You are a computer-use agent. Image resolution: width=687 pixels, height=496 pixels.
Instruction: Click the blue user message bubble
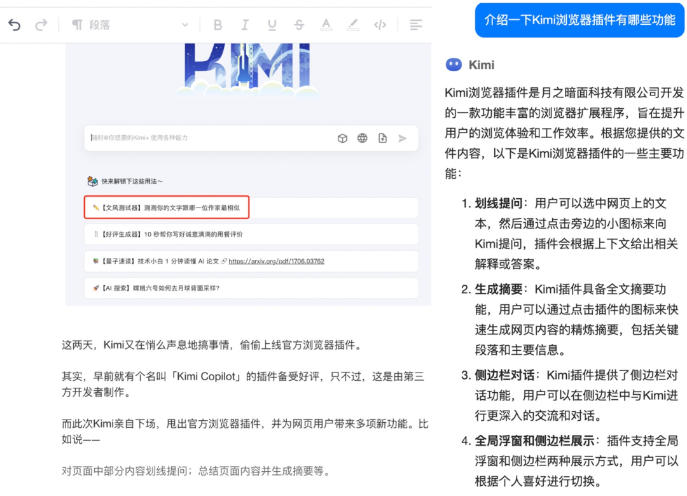(579, 20)
